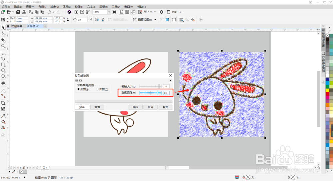Click the New document icon
333x181 pixels.
tap(3, 12)
